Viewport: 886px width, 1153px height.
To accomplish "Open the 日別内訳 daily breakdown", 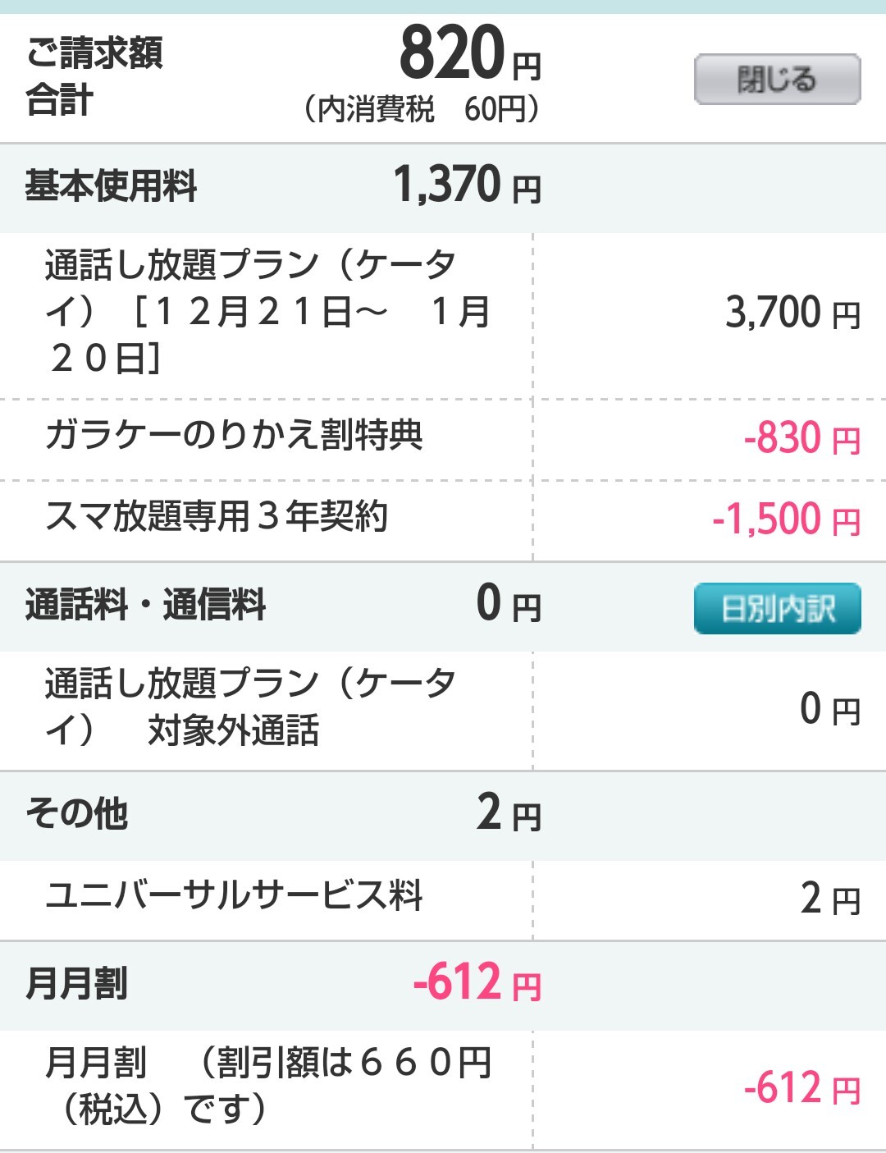I will coord(777,608).
